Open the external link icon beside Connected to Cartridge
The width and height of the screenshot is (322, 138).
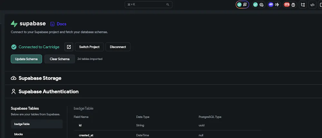point(69,47)
